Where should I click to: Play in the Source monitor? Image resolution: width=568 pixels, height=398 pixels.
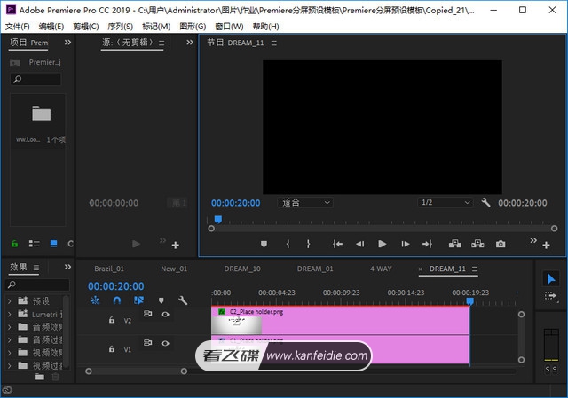(x=136, y=244)
